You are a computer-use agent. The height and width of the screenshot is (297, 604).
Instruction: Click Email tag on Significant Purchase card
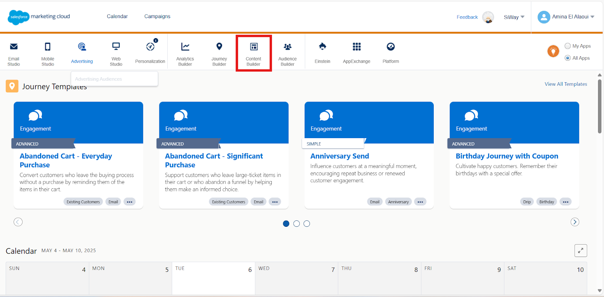point(259,202)
